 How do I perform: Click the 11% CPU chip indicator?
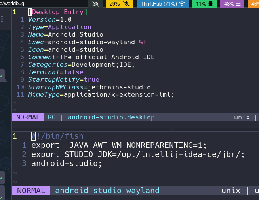click(x=204, y=4)
